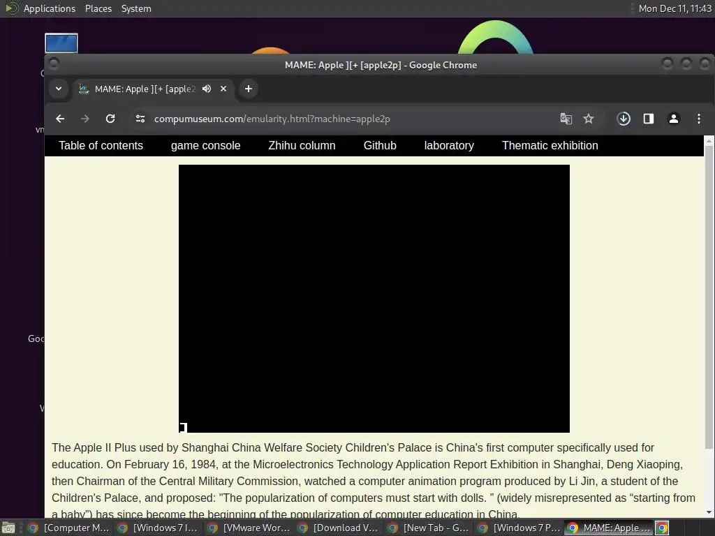The image size is (715, 536).
Task: Expand the tab search dropdown
Action: (59, 89)
